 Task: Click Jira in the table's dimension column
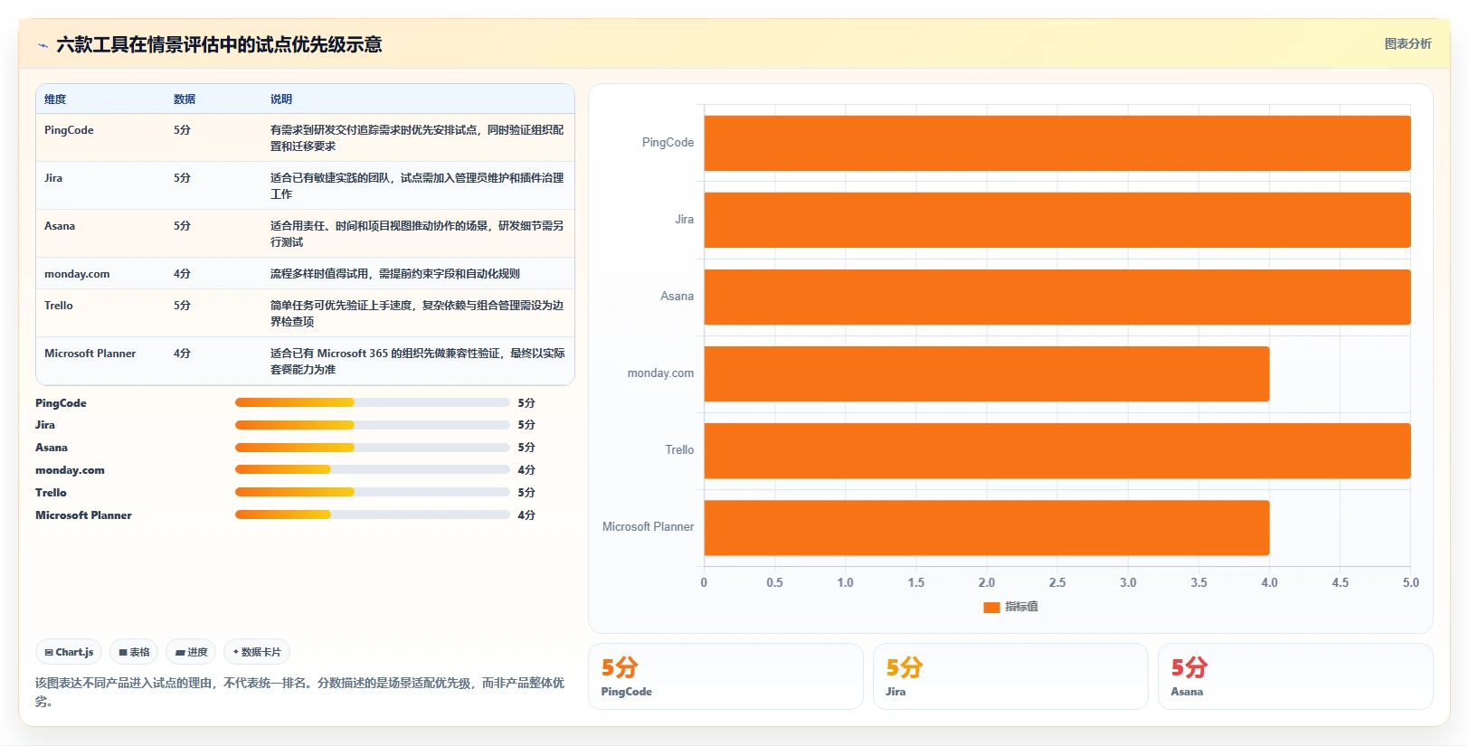point(53,178)
